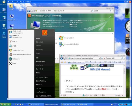Open Internet Explorer desktop icon
This screenshot has height=106, width=132.
coord(4,35)
